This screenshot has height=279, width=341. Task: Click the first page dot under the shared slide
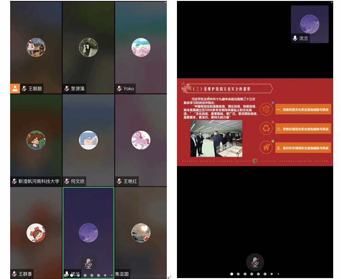point(231,273)
